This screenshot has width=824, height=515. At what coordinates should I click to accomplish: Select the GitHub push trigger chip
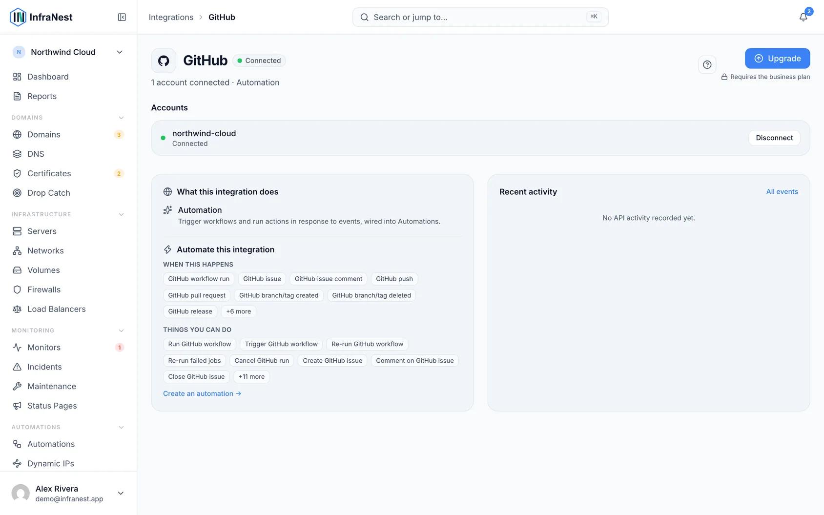pyautogui.click(x=394, y=279)
